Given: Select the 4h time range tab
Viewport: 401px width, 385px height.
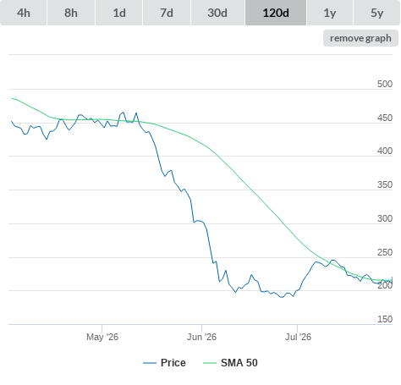Looking at the screenshot, I should pos(24,13).
